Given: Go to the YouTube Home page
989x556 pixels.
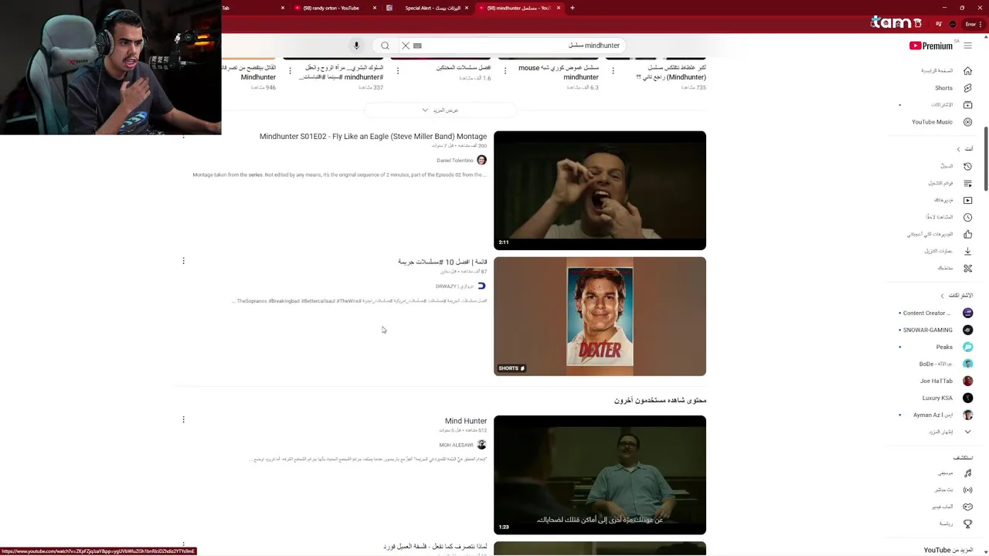Looking at the screenshot, I should [x=967, y=71].
